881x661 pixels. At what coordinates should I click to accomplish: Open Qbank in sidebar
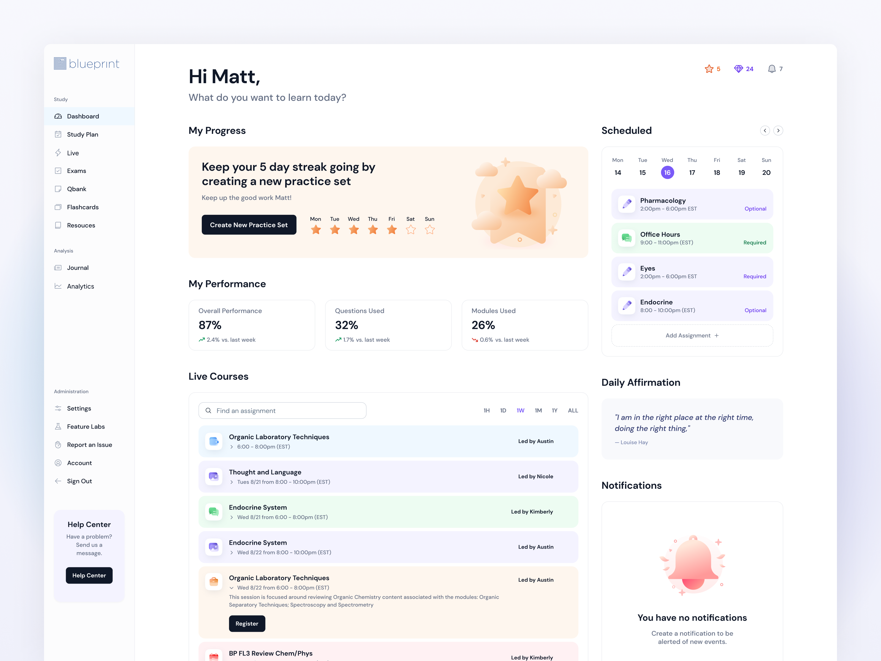89,189
